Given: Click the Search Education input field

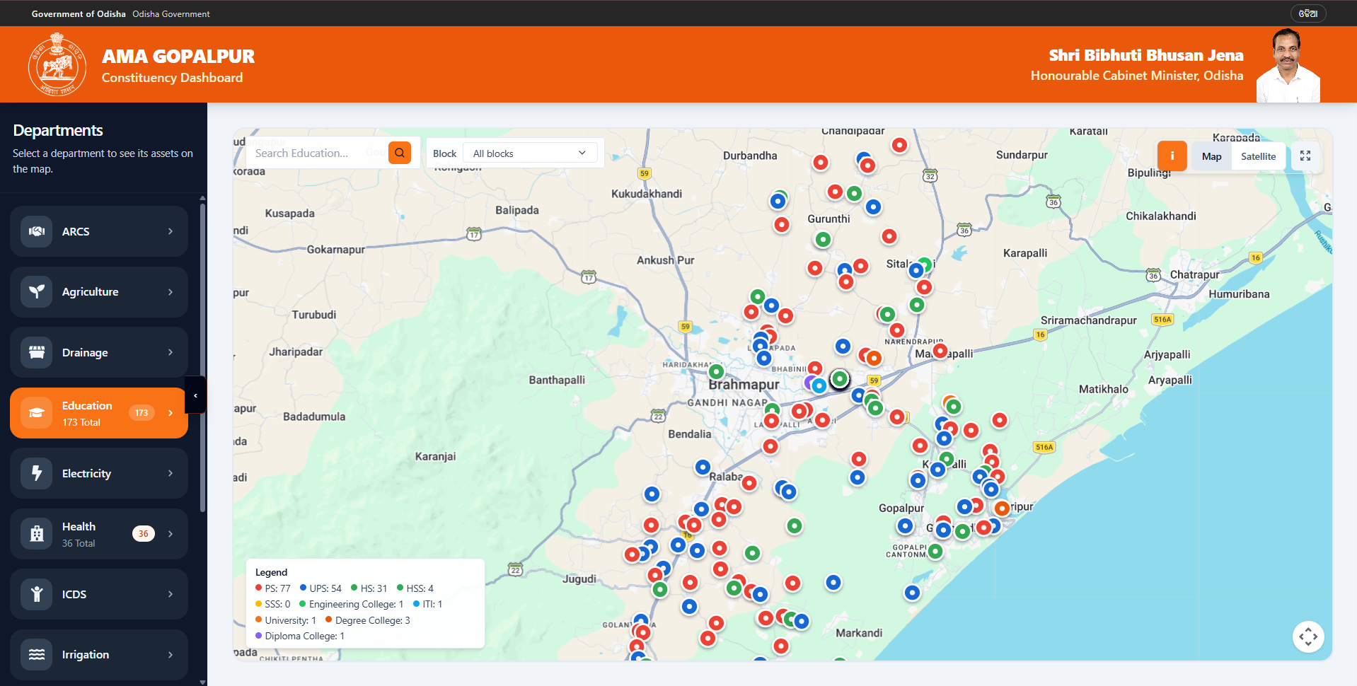Looking at the screenshot, I should click(x=317, y=153).
